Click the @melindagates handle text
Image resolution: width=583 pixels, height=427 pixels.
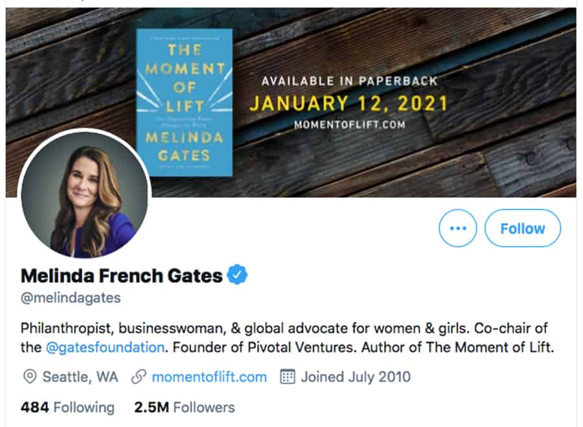pyautogui.click(x=71, y=298)
